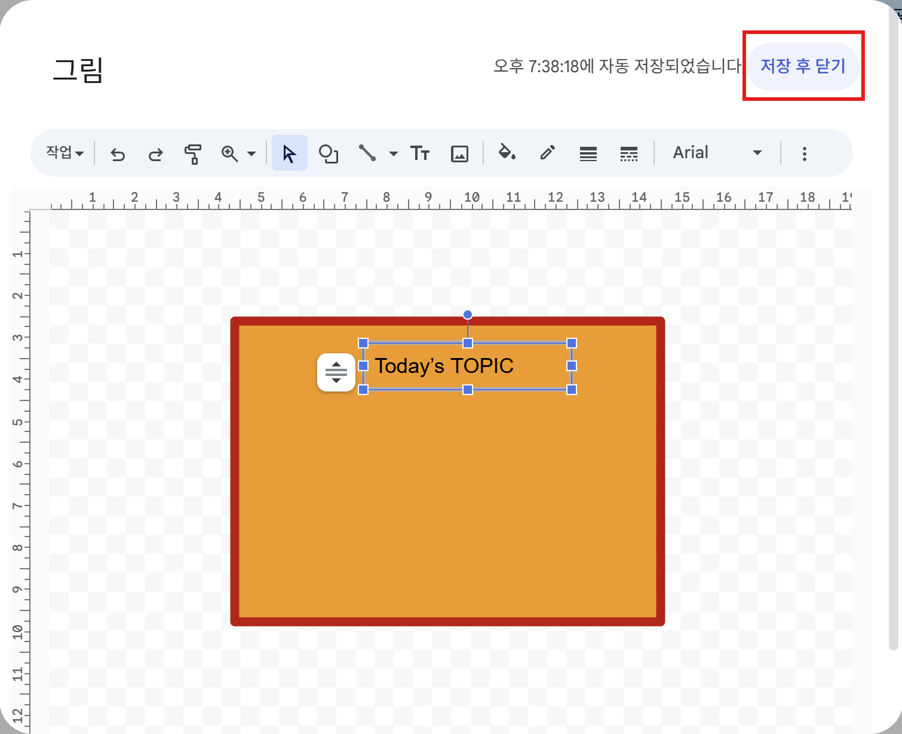Expand the line type dropdown arrow
Screen dimensions: 902x734
(393, 154)
